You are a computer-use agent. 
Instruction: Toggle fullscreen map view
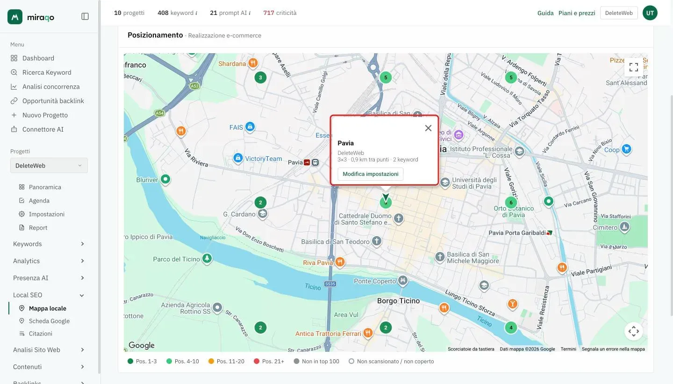(x=634, y=67)
